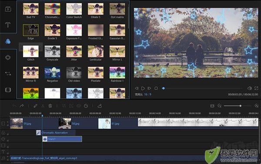Open the clock duration setting
261x164 pixels.
(x=86, y=106)
